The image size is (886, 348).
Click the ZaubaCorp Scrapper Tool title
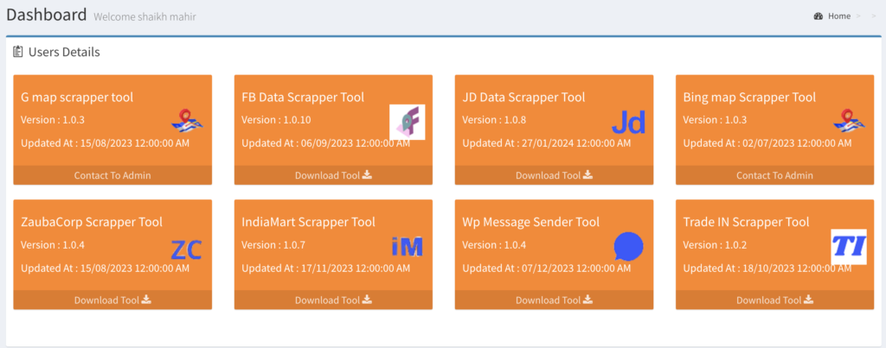pos(92,222)
